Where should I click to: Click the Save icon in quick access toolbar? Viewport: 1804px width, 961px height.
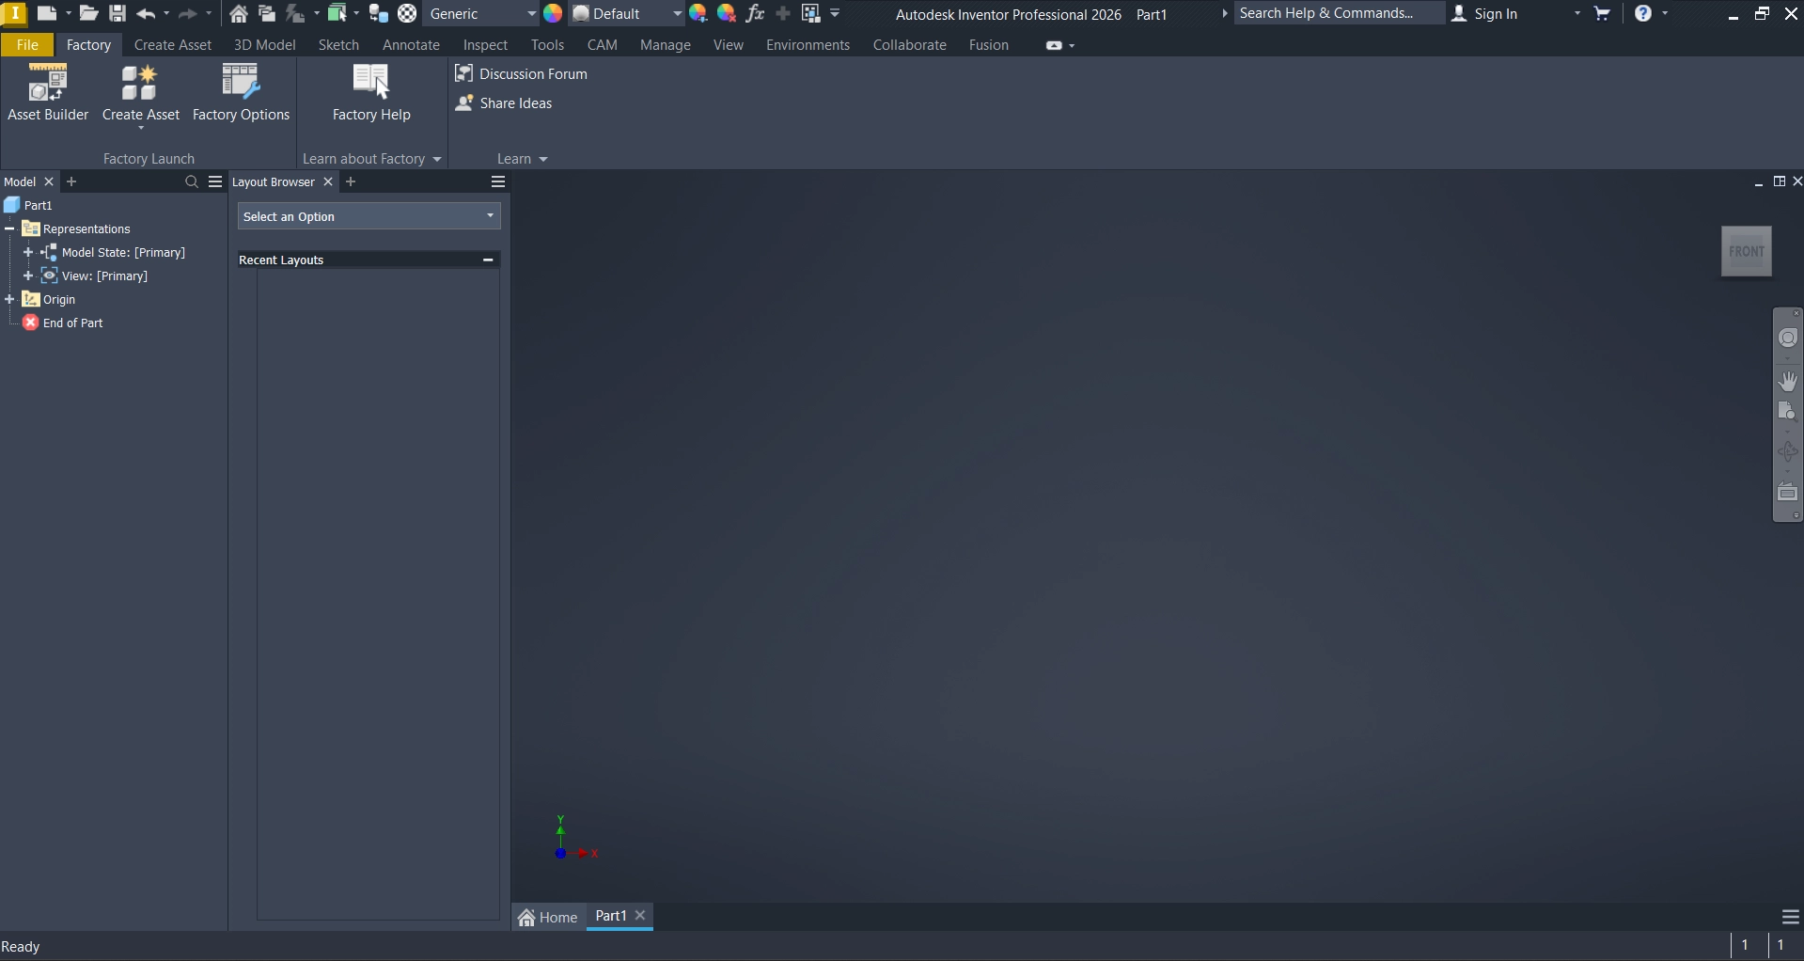click(x=118, y=13)
